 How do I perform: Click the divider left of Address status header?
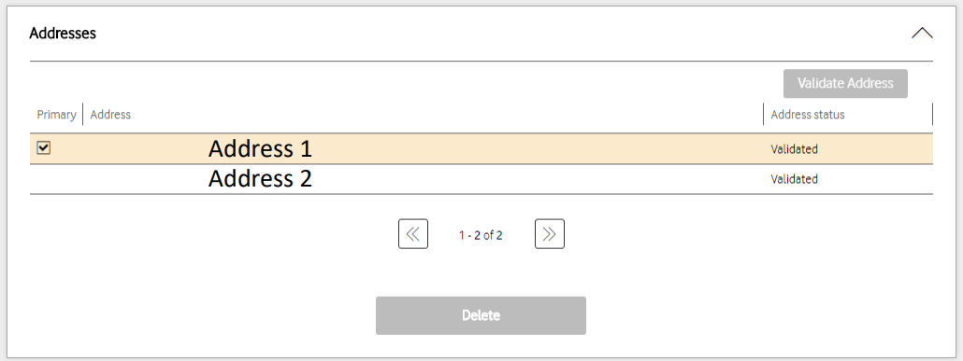764,114
